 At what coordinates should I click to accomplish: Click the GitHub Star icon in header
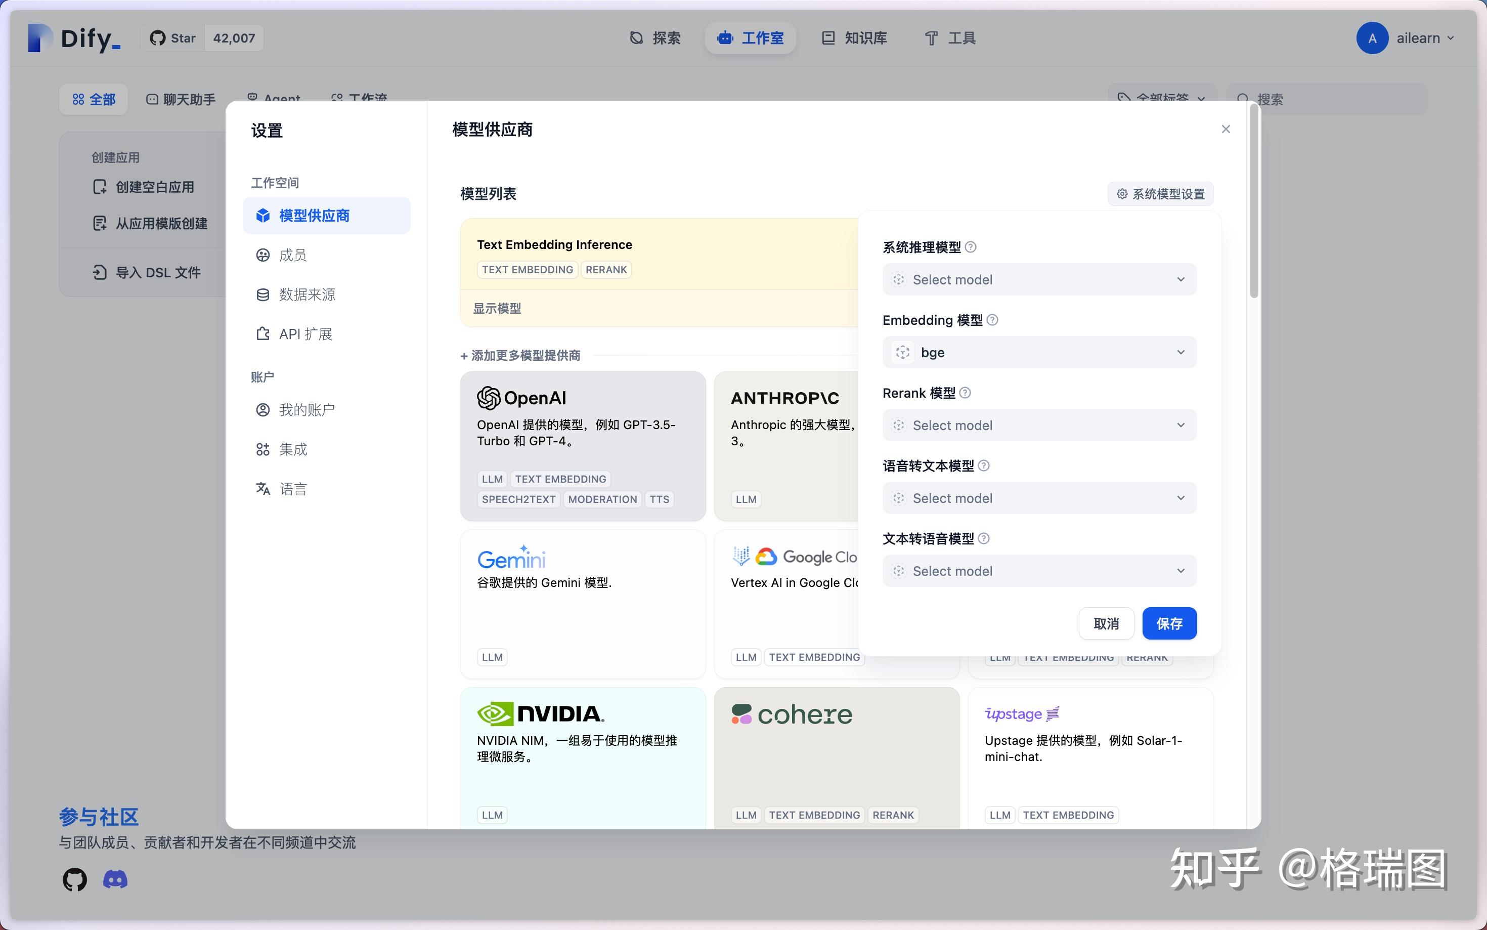(158, 37)
